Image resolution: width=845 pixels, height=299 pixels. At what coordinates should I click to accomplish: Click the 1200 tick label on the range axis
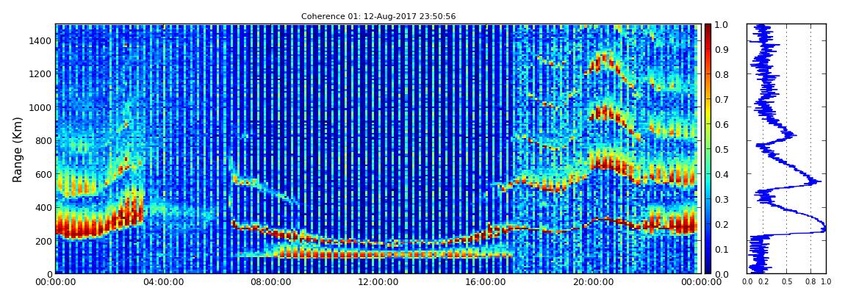click(40, 73)
